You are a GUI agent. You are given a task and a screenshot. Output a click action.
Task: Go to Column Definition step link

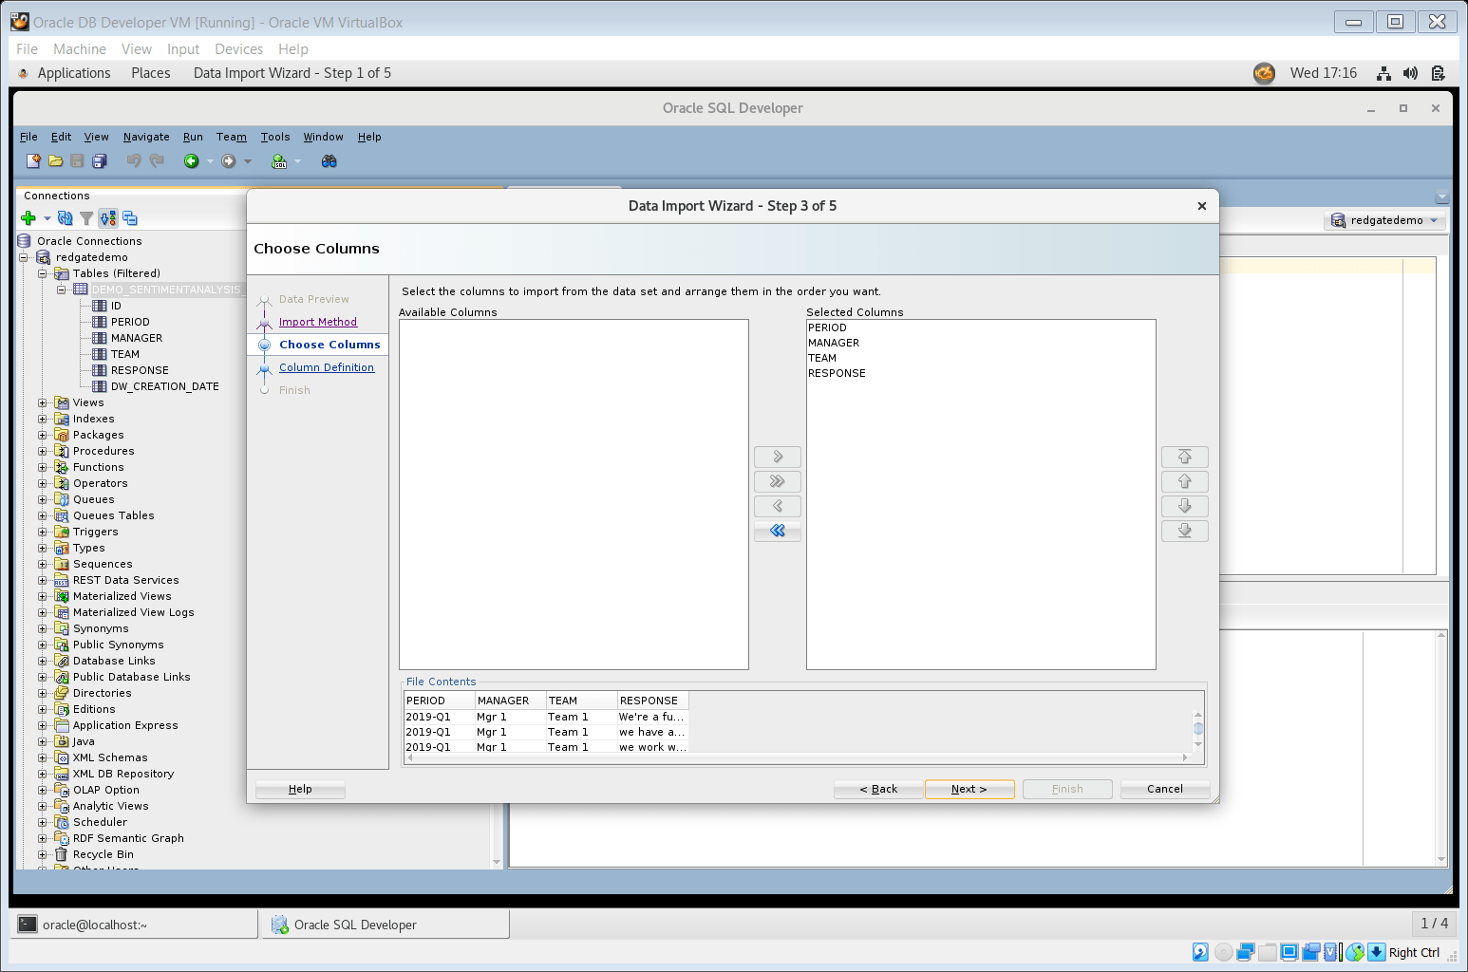click(327, 367)
